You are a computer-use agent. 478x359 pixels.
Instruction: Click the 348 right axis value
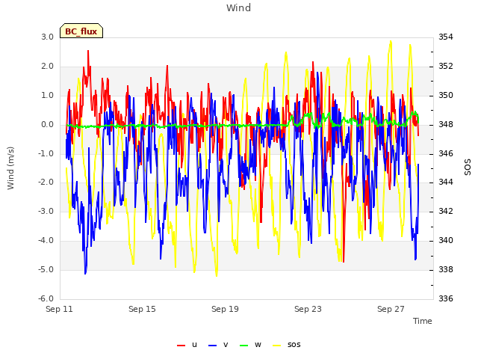[x=446, y=125]
